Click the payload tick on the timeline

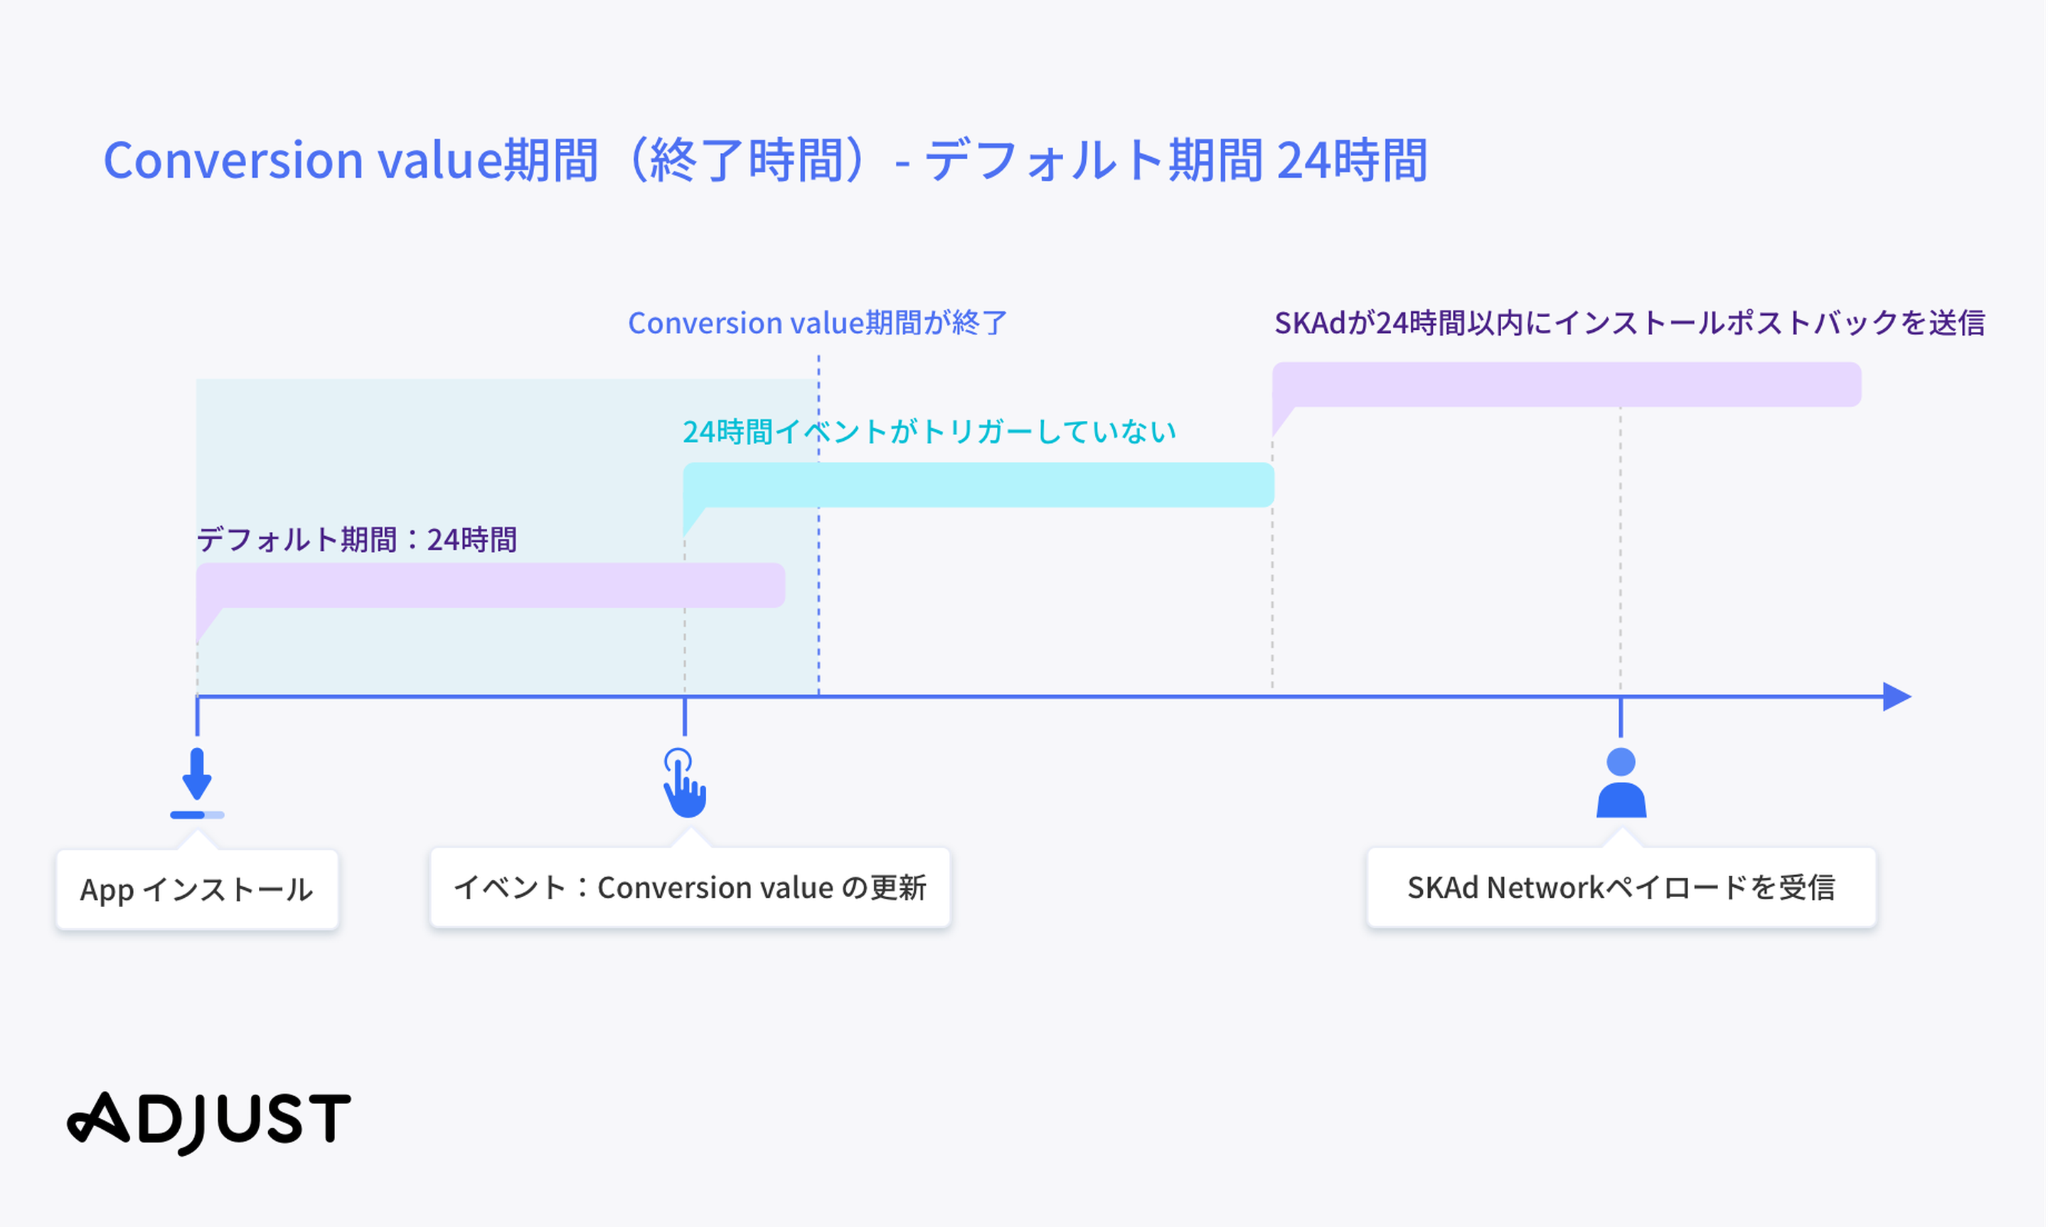tap(1622, 717)
